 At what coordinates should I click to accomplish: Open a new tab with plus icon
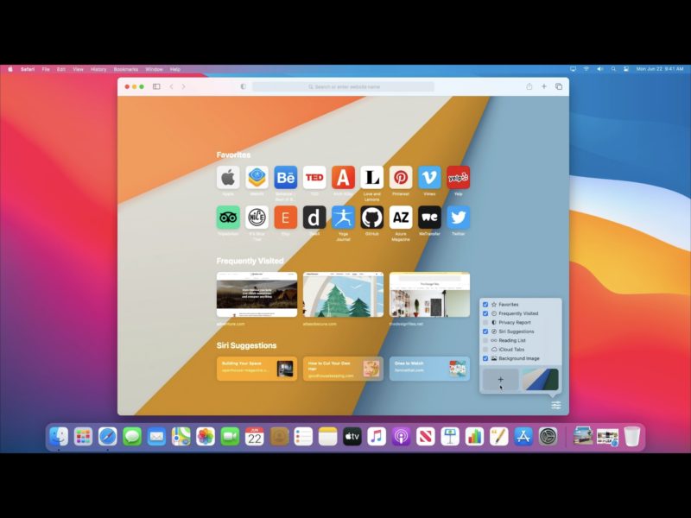click(x=544, y=86)
